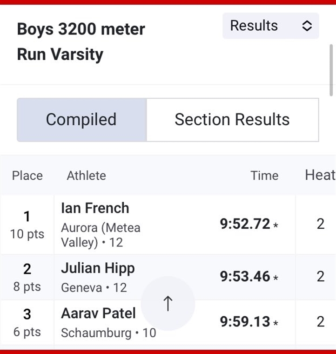Tap the scroll-to-top arrow button
336x354 pixels.
[x=168, y=303]
